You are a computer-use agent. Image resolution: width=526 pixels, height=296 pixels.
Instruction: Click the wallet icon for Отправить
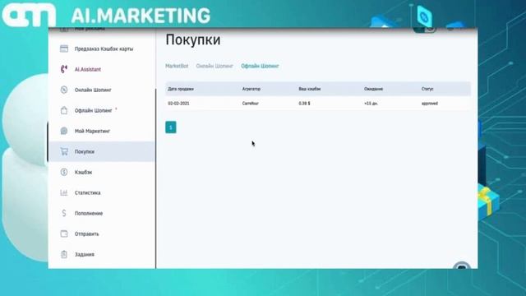(x=64, y=234)
